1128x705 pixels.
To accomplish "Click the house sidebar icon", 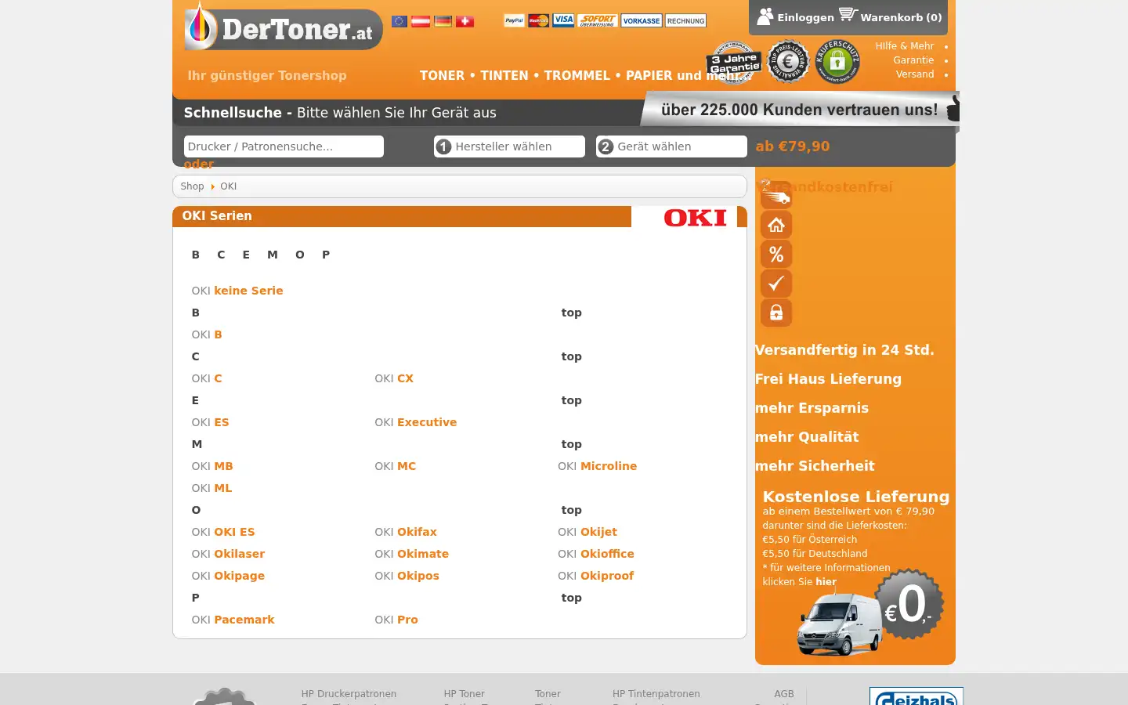I will [776, 225].
